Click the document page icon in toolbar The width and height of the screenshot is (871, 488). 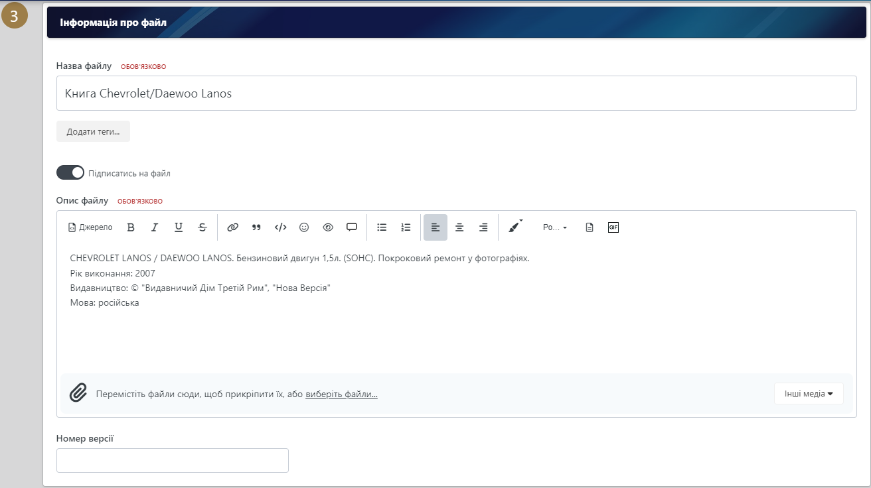click(x=590, y=227)
